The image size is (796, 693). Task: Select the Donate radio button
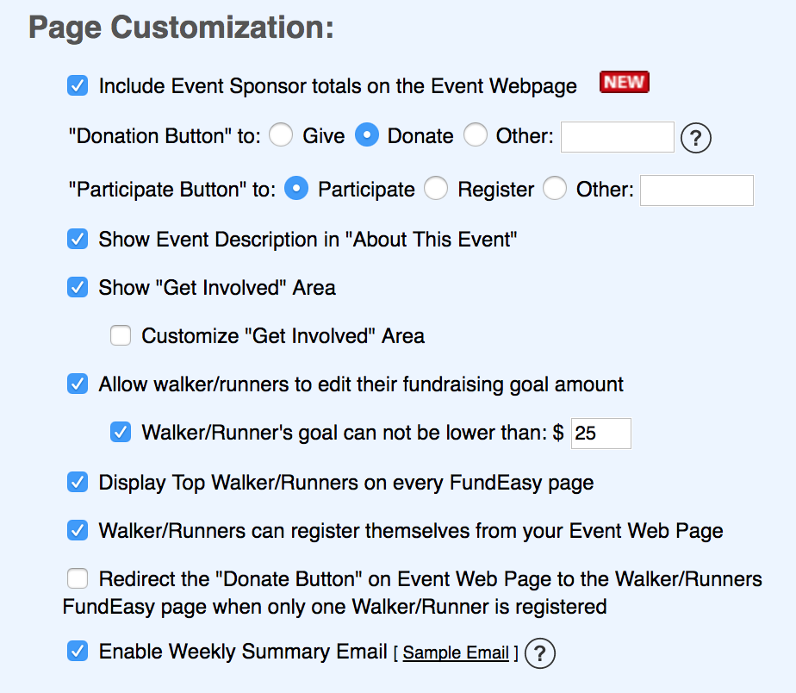click(x=367, y=136)
